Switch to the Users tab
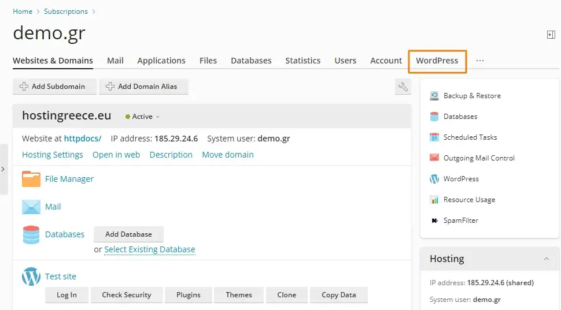The height and width of the screenshot is (310, 561). 345,61
